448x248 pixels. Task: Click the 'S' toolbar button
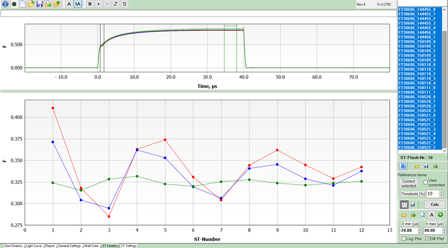124,4
